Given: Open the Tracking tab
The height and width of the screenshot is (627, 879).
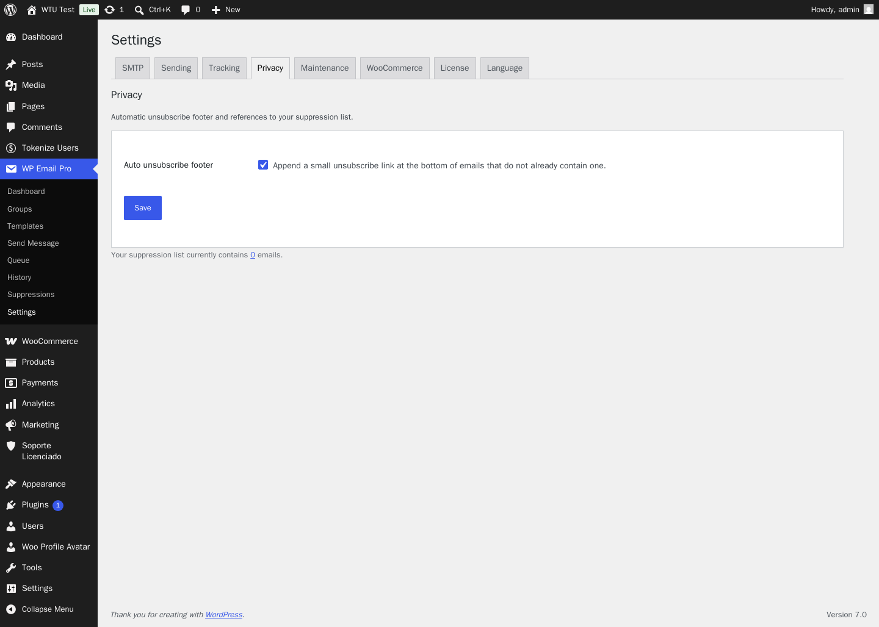Looking at the screenshot, I should [x=224, y=68].
